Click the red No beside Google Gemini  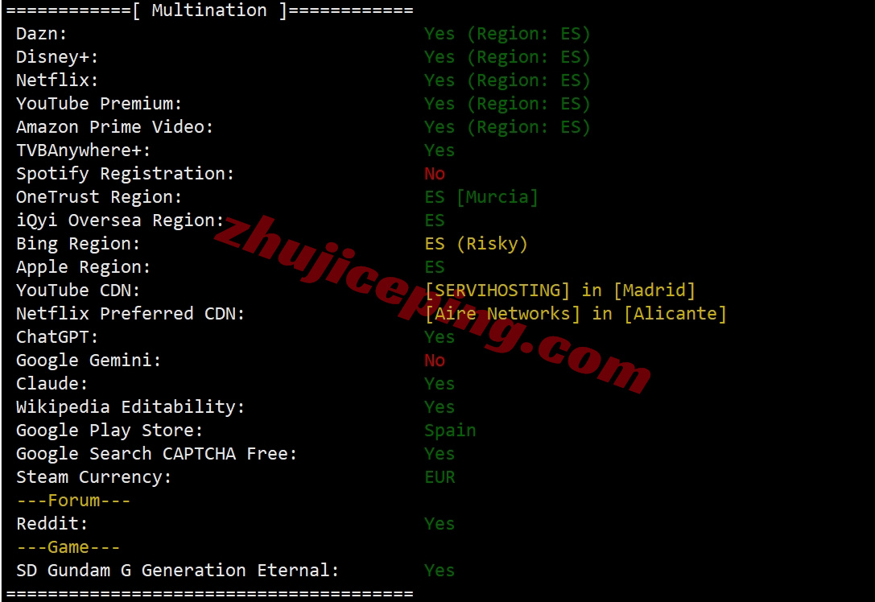434,361
